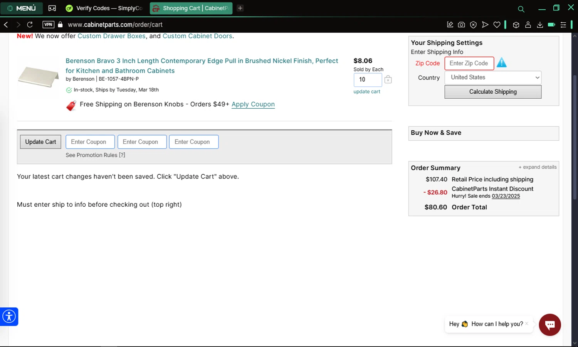This screenshot has height=347, width=578.
Task: Remove item with trash bin icon
Action: (388, 79)
